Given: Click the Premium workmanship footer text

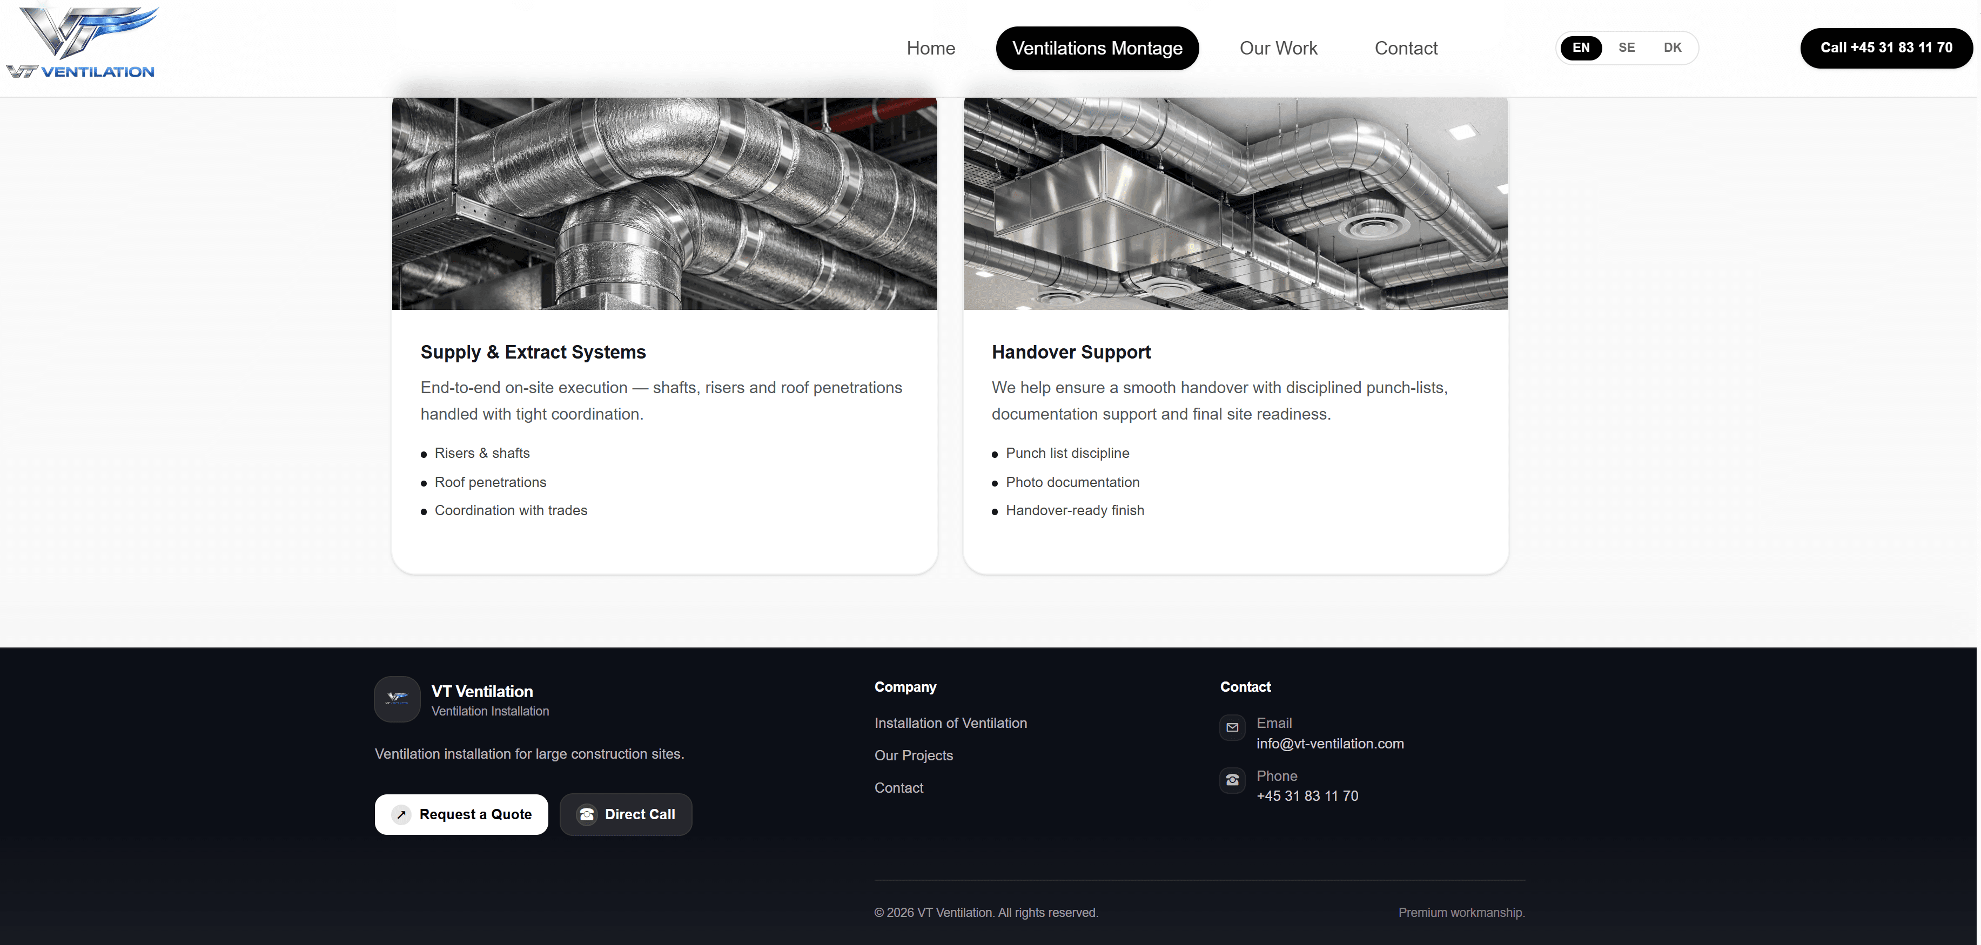Looking at the screenshot, I should (1461, 913).
